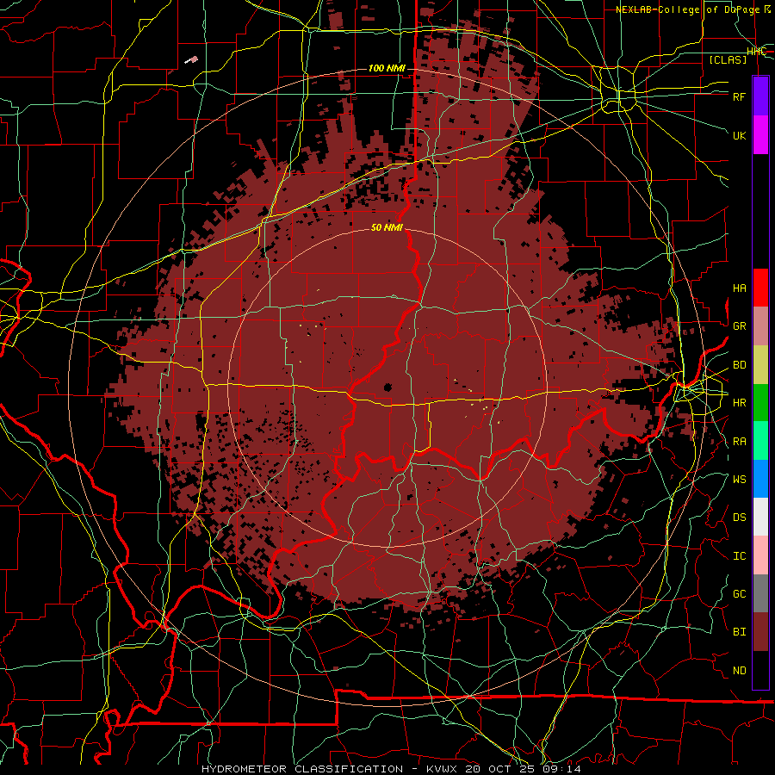Viewport: 775px width, 775px height.
Task: Click the gray GC legend swatch
Action: coord(760,593)
